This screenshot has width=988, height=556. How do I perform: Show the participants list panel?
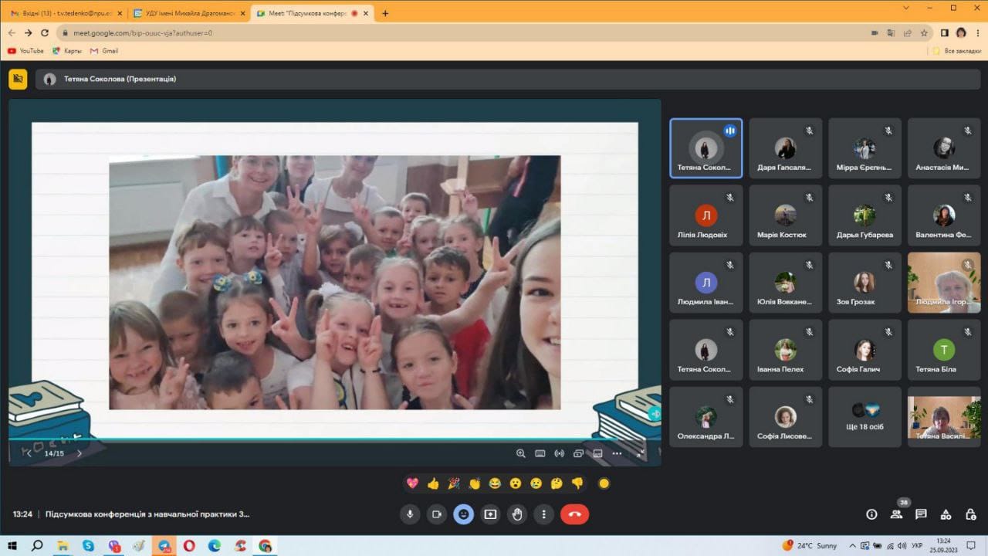tap(896, 514)
